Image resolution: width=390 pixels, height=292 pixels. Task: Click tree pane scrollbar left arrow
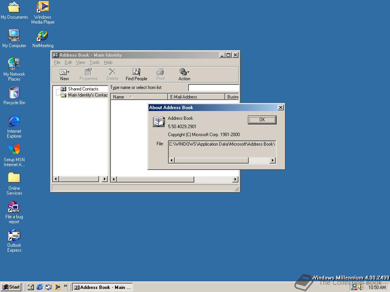[56, 179]
